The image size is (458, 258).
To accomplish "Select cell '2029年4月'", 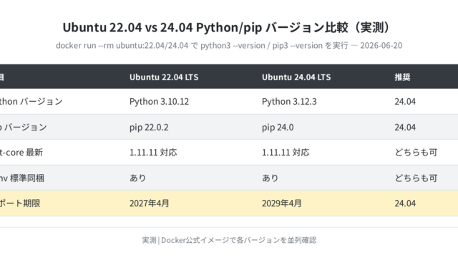I will tap(281, 204).
